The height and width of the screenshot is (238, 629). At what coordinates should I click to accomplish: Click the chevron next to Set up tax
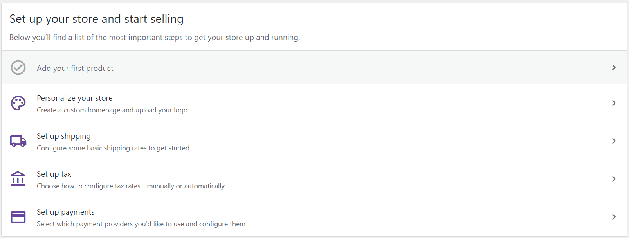tap(613, 179)
